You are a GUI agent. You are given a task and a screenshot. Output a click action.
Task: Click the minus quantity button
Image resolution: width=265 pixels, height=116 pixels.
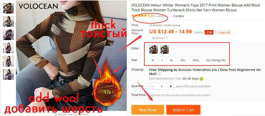(152, 86)
